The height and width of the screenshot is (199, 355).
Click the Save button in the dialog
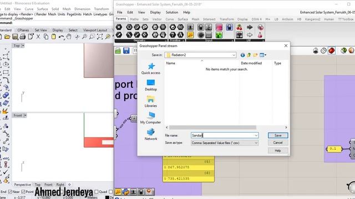click(278, 135)
